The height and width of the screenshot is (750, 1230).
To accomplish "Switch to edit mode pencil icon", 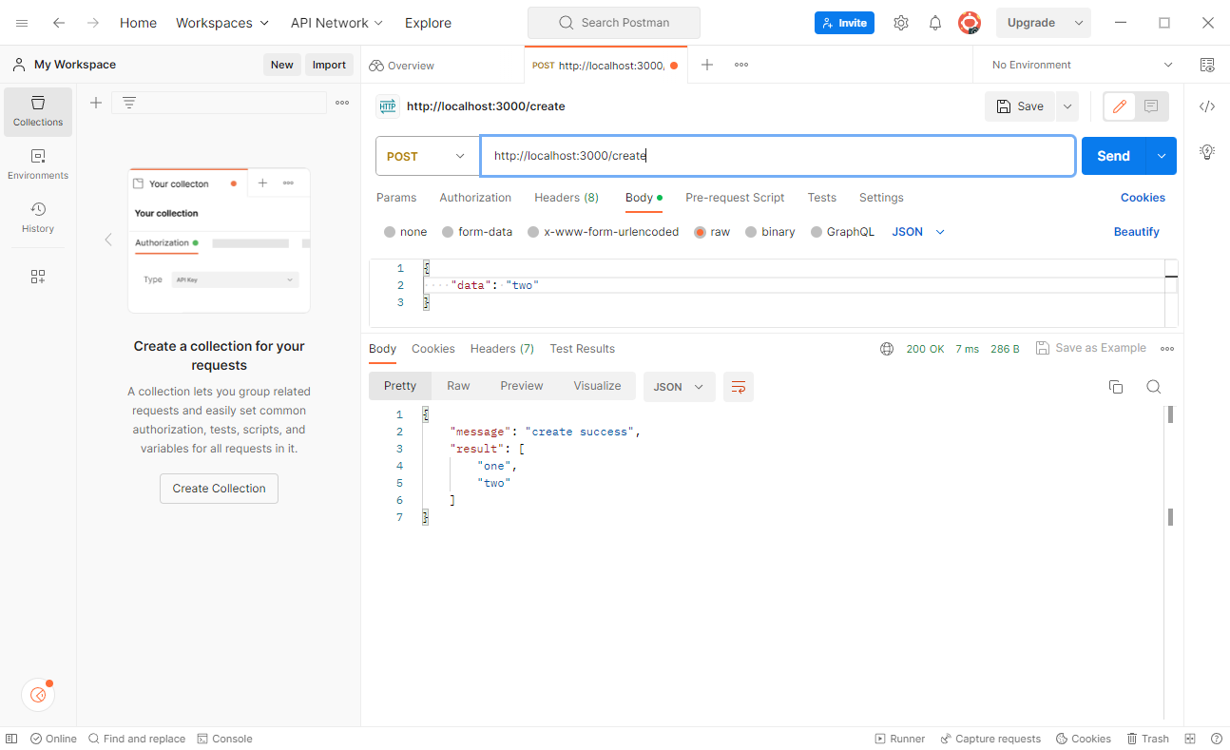I will pyautogui.click(x=1120, y=106).
